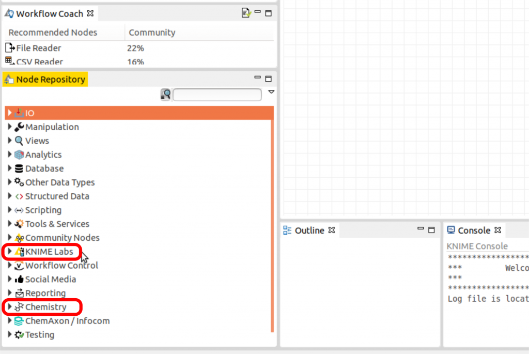Click the Recommended Nodes column header
Screen dimensions: 529x354
pos(53,33)
